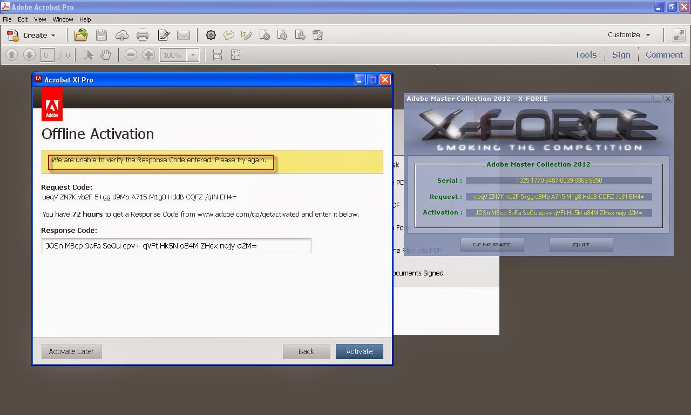Screen dimensions: 691x415
Task: Open the Edit menu
Action: tap(23, 19)
